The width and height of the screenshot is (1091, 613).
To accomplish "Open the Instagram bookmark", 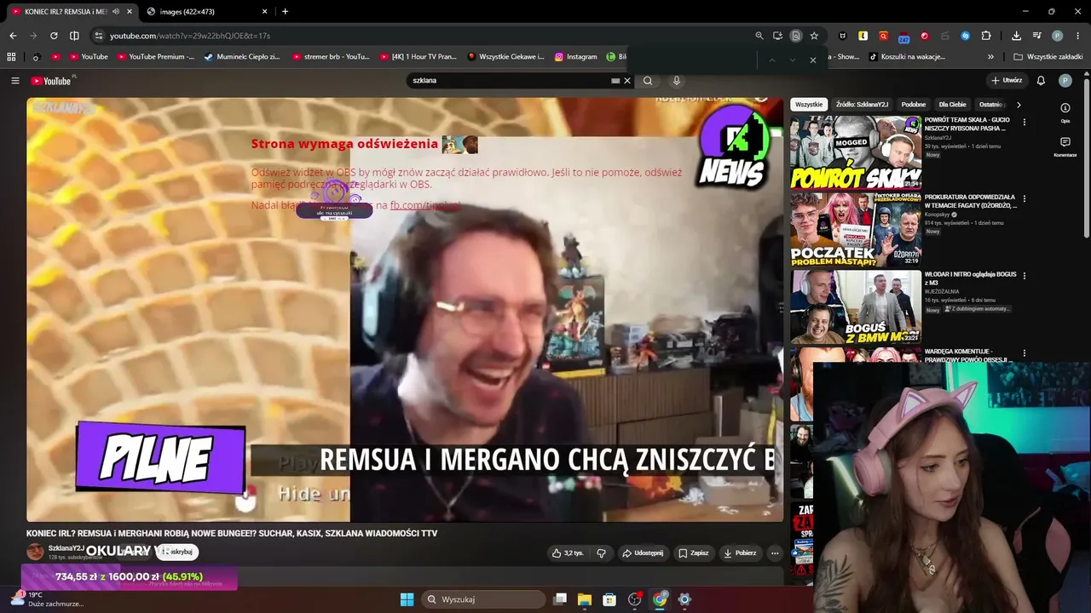I will [x=576, y=57].
